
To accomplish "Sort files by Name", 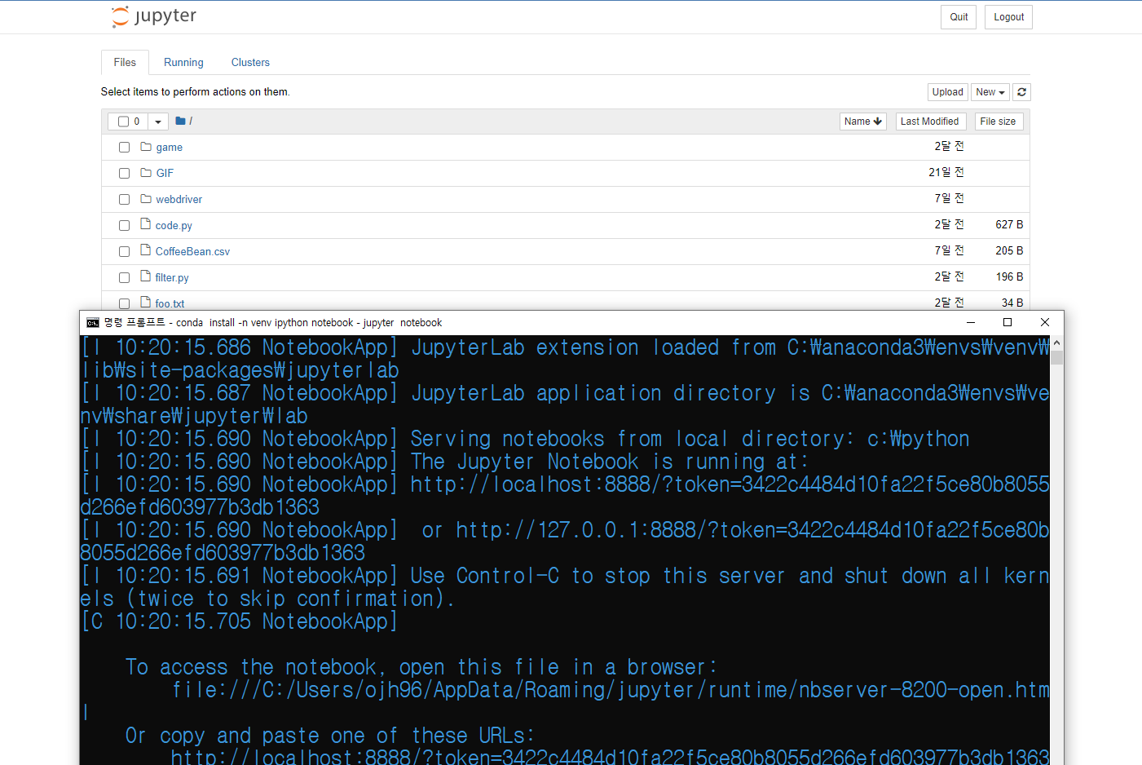I will click(x=863, y=122).
